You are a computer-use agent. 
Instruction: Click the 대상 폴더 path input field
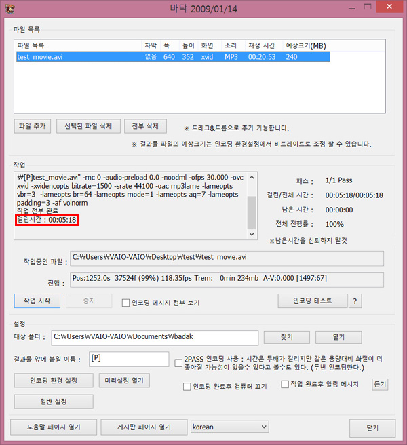[x=155, y=338]
